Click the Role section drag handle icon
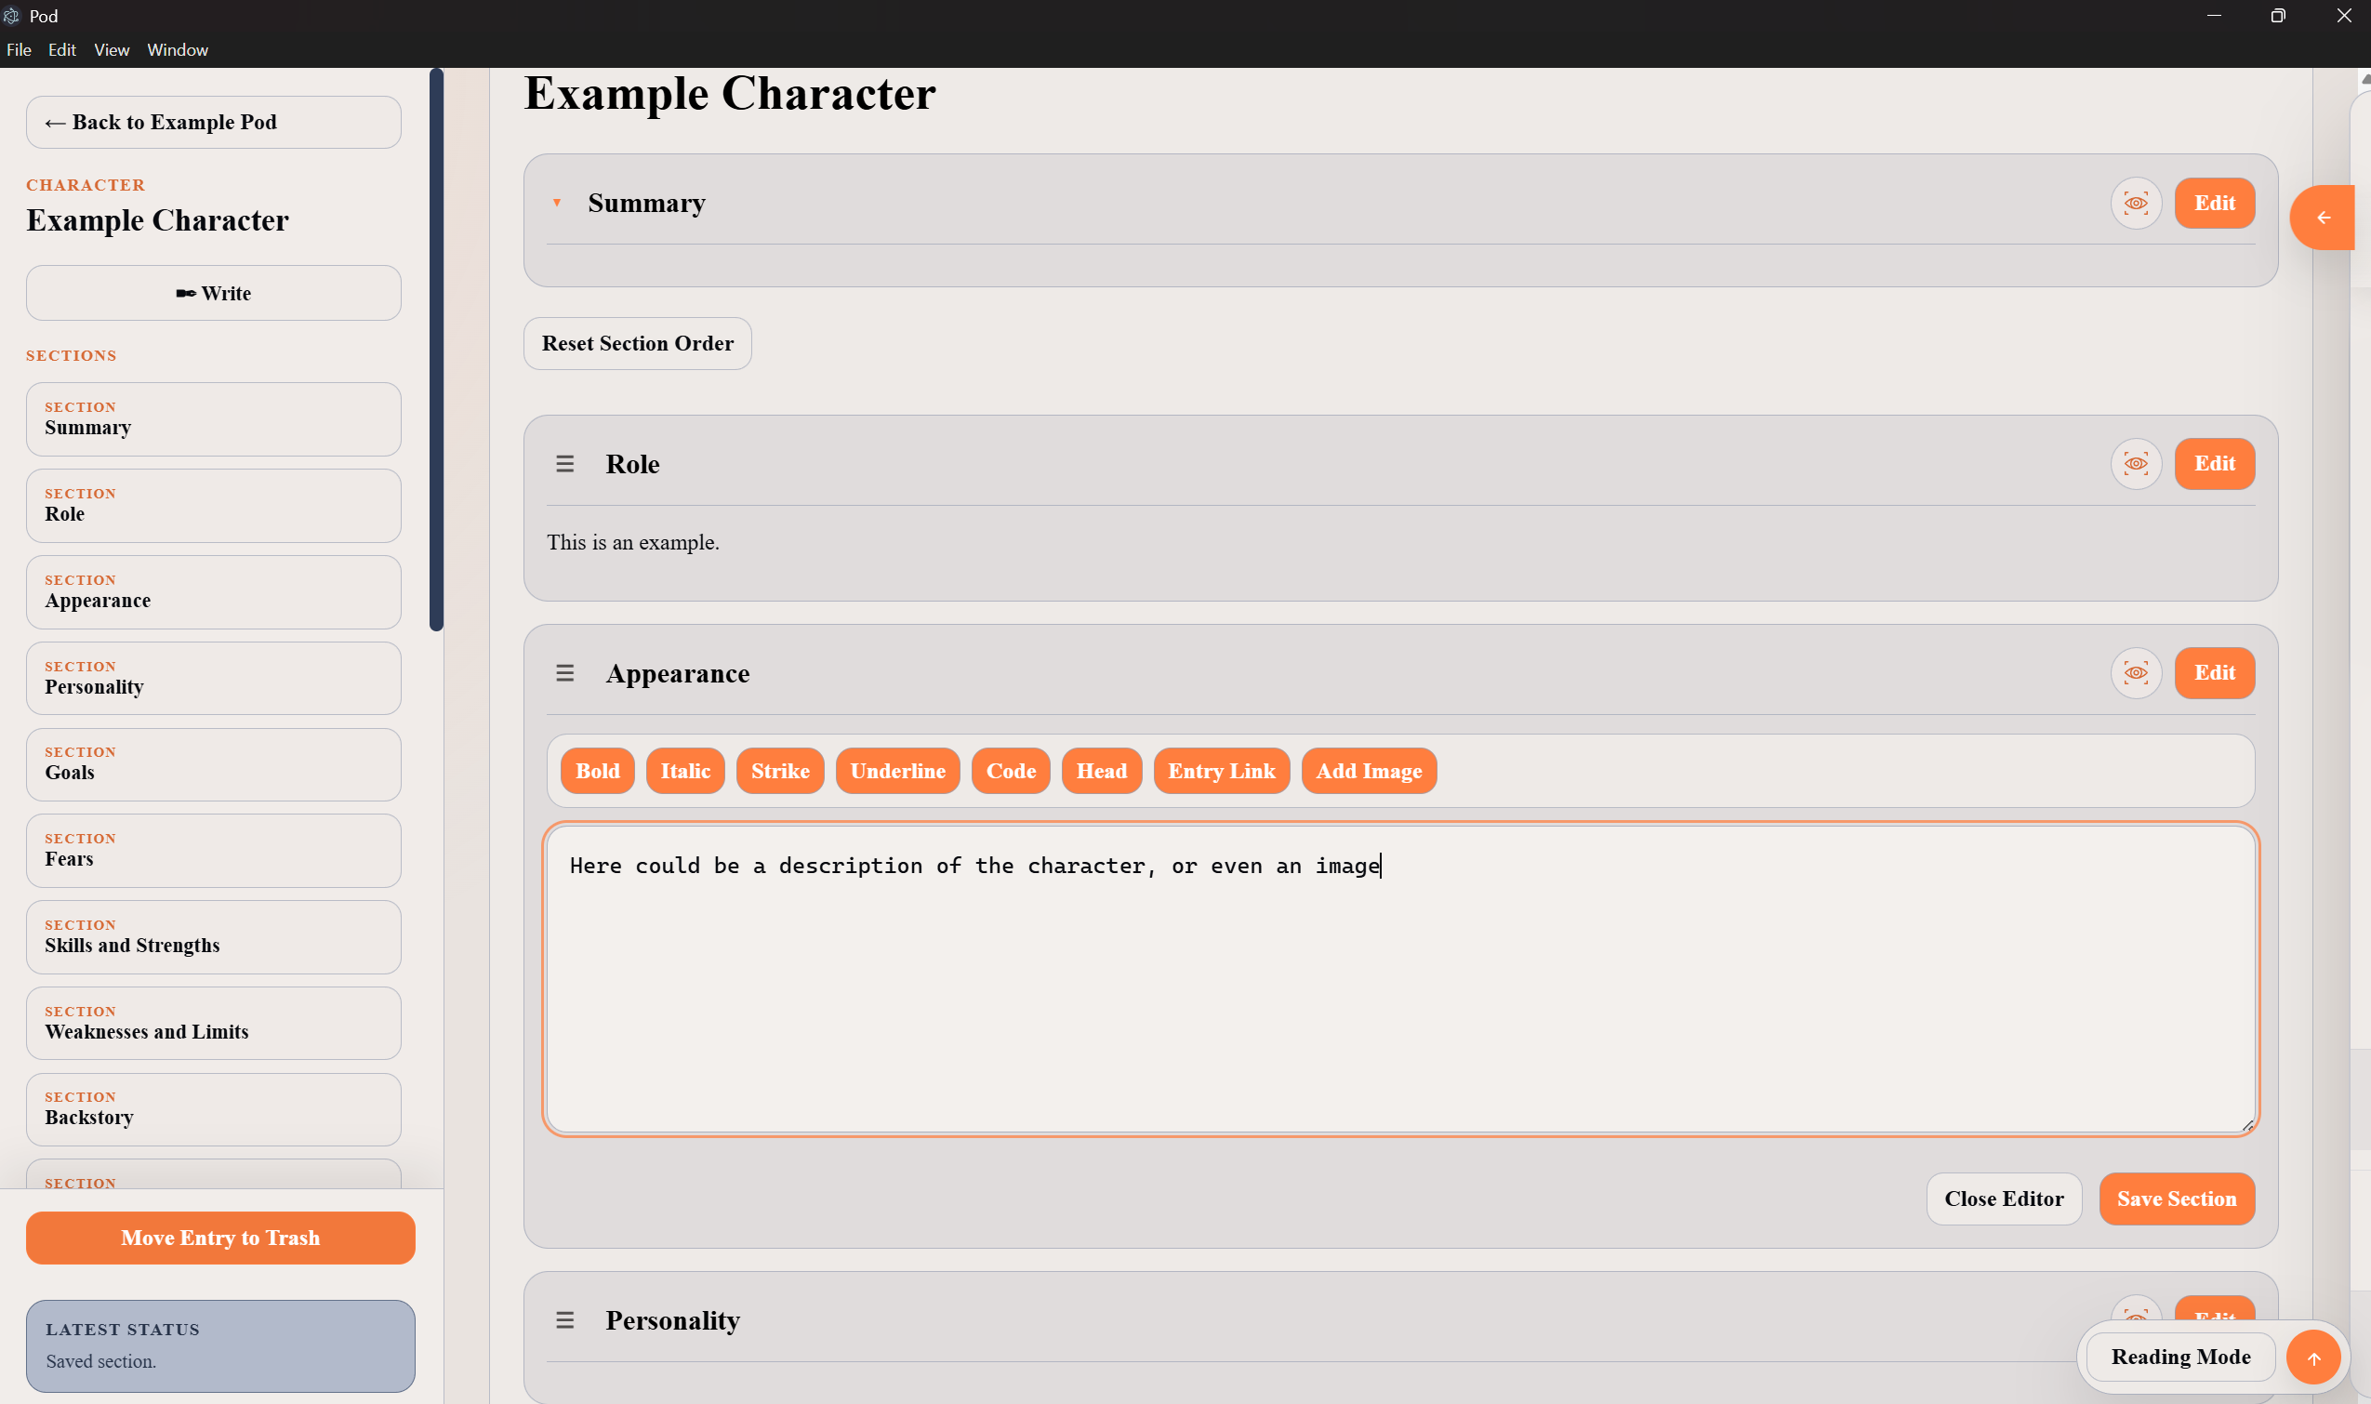Image resolution: width=2371 pixels, height=1404 pixels. 564,464
